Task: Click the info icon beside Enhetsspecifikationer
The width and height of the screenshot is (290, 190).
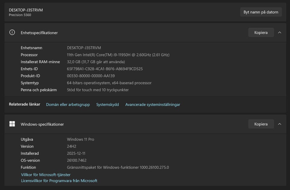Action: coord(12,32)
